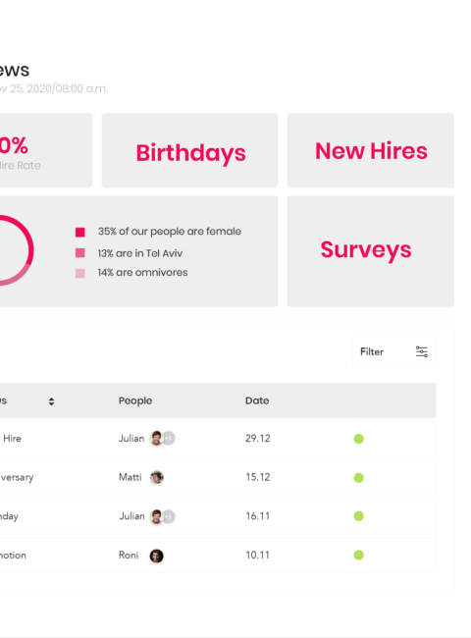Click the '35% of our people are female' text
The image size is (471, 638).
[170, 232]
